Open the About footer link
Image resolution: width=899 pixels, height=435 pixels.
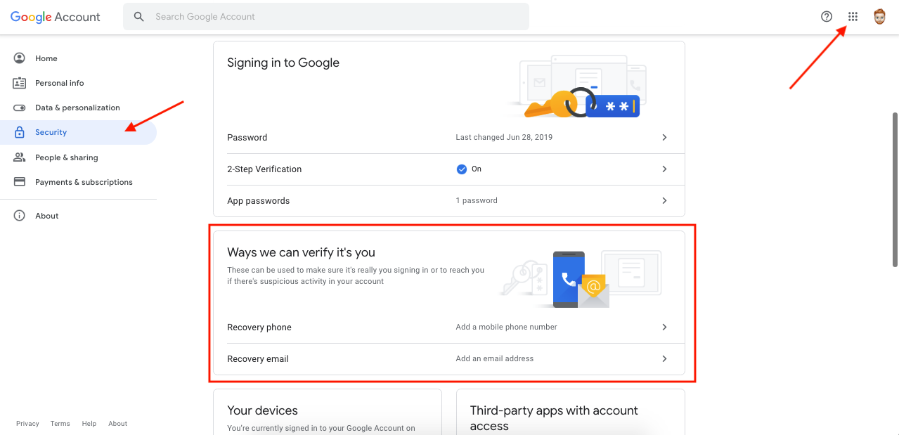point(117,424)
